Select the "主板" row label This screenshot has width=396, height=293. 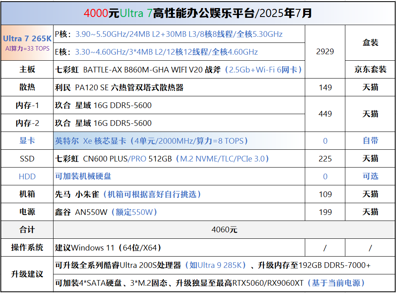pyautogui.click(x=27, y=69)
